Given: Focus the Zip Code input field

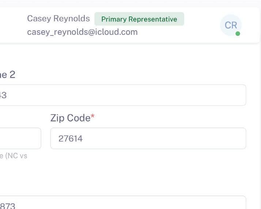Looking at the screenshot, I should (x=148, y=138).
